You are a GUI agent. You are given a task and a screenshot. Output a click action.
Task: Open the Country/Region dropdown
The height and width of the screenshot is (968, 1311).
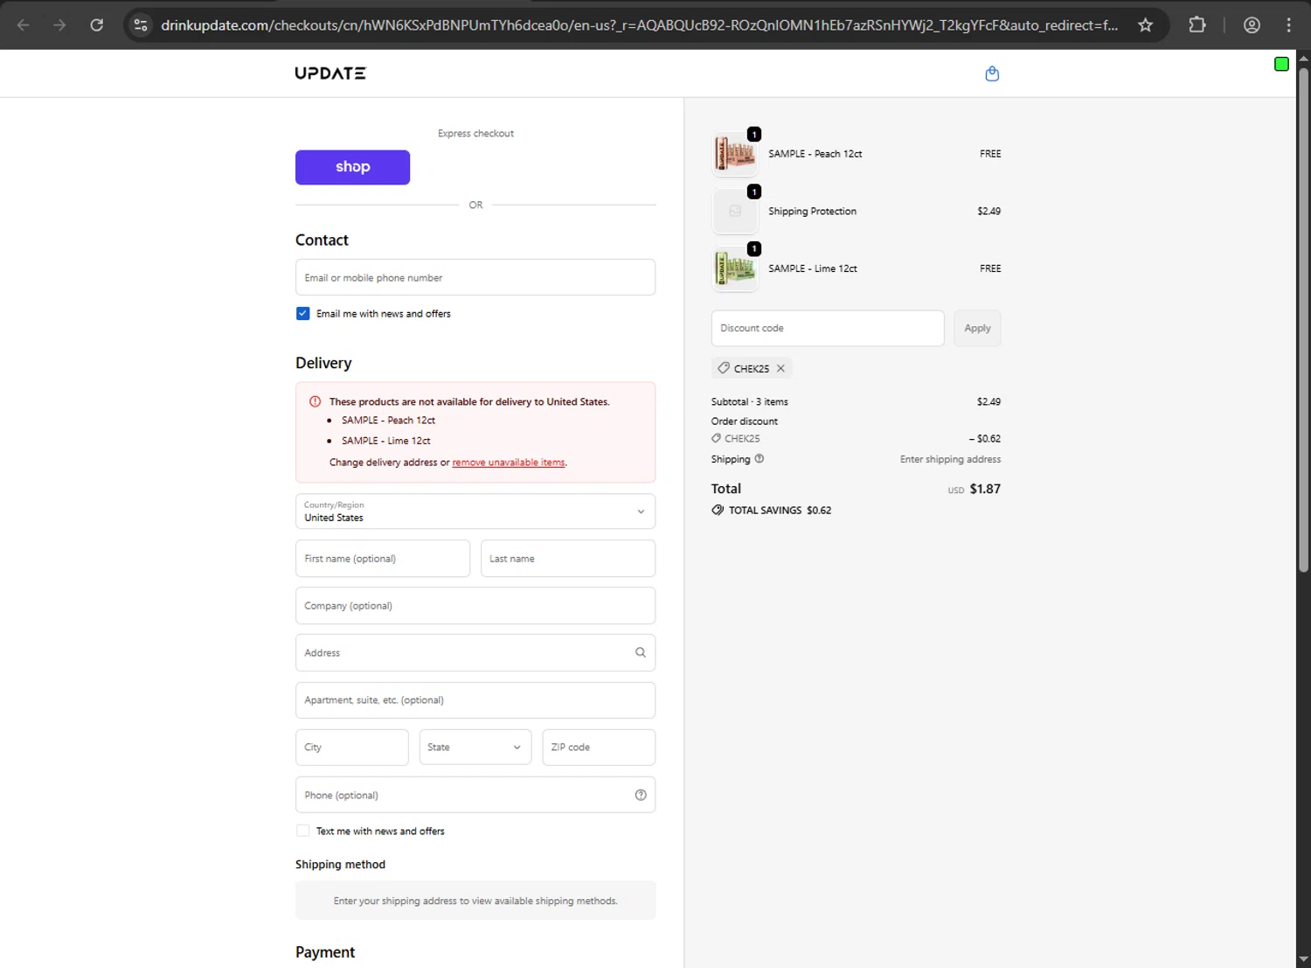click(475, 512)
